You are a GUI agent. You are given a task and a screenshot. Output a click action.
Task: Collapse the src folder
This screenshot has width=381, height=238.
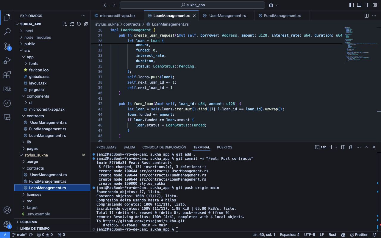[x=52, y=50]
